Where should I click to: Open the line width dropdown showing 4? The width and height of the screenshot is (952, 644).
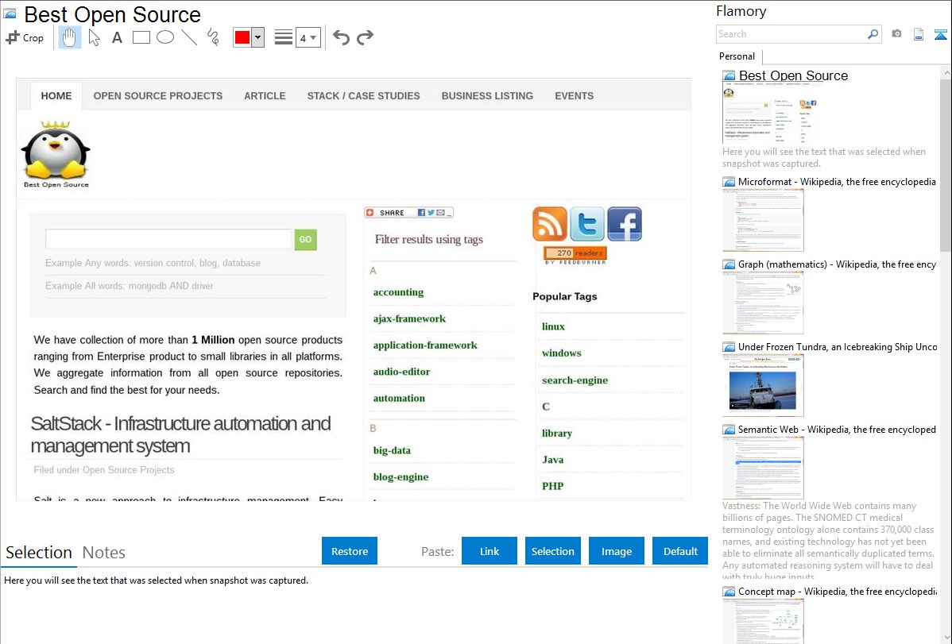tap(308, 37)
